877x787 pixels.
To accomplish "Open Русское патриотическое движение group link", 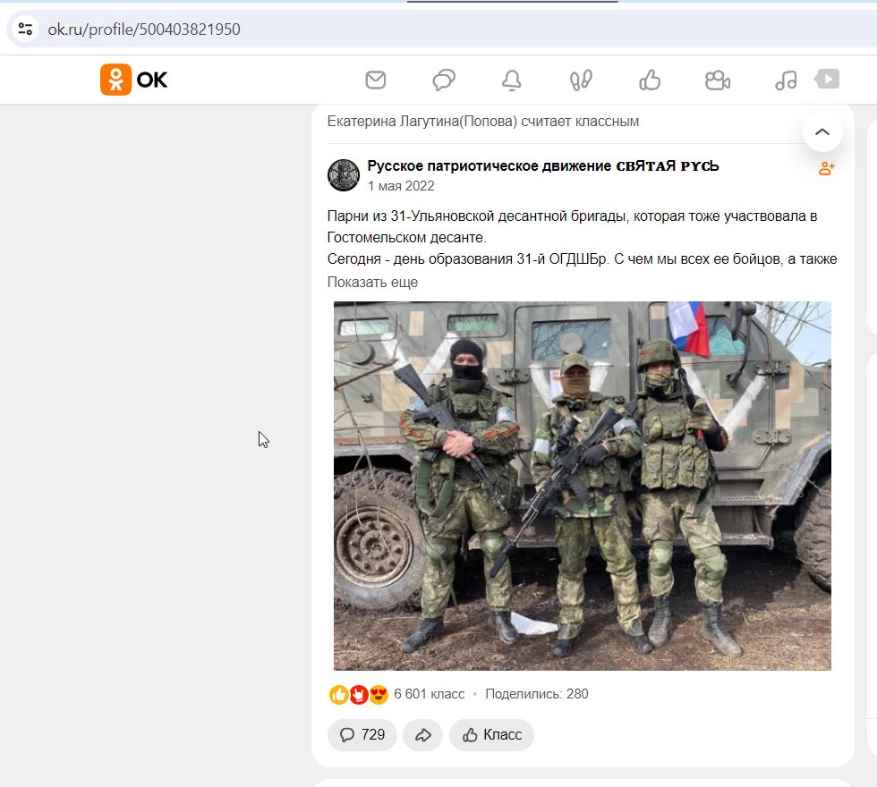I will [543, 166].
